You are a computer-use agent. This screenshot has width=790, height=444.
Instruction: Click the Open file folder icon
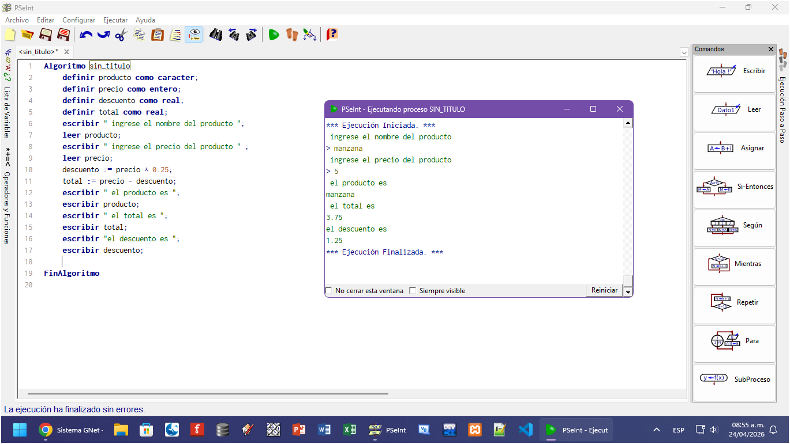[x=27, y=35]
